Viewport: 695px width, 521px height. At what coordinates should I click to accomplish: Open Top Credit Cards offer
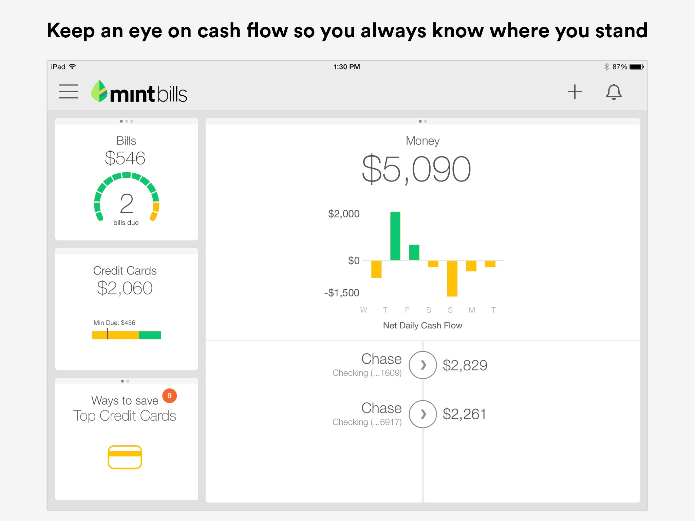[x=125, y=416]
